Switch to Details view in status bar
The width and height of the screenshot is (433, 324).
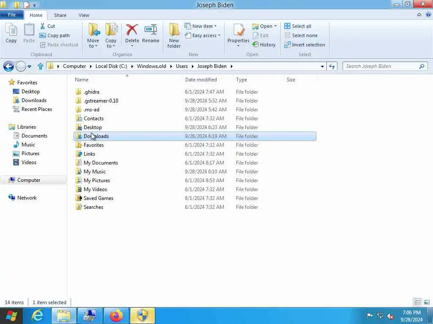[417, 302]
